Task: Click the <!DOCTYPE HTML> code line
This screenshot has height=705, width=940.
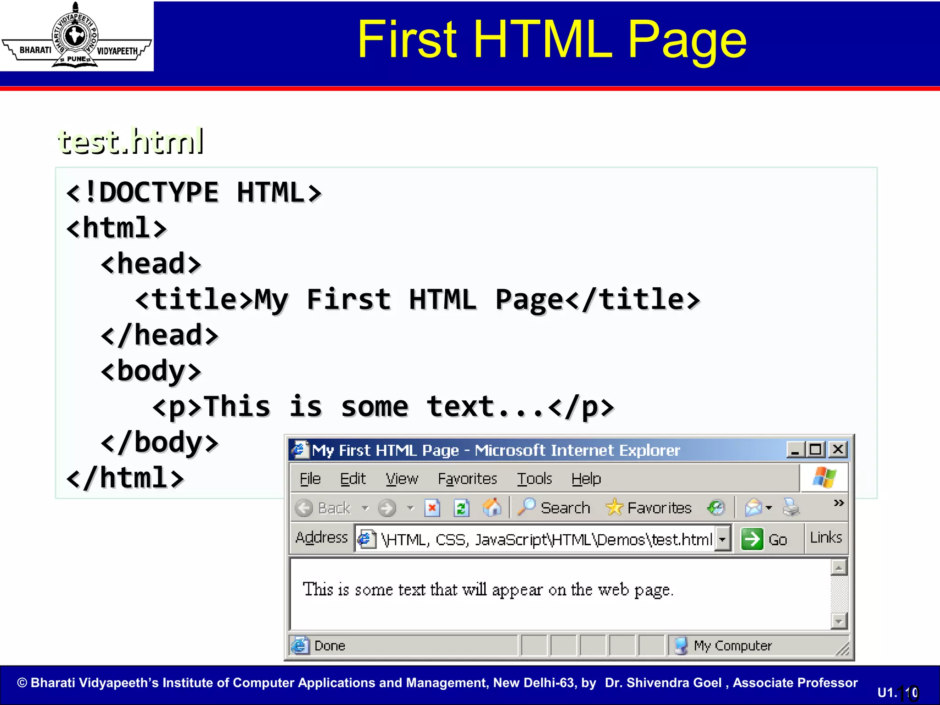Action: coord(194,192)
